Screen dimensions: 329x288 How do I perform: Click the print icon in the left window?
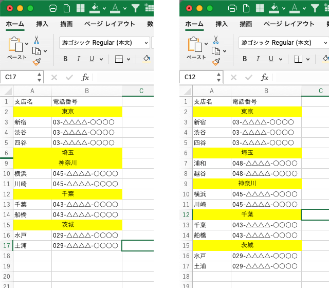[52, 8]
